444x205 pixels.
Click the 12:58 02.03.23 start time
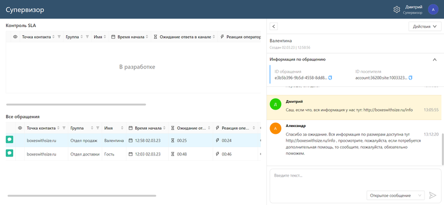pyautogui.click(x=148, y=140)
